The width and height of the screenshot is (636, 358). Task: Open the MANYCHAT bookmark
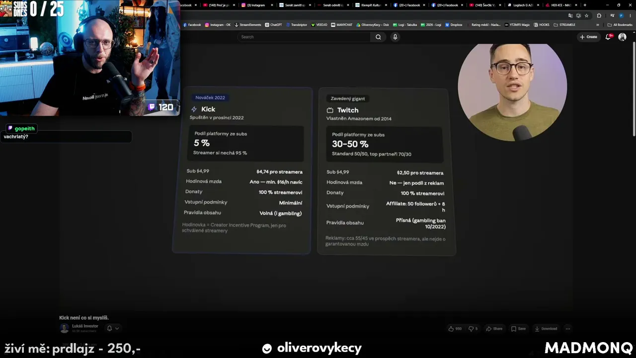pyautogui.click(x=342, y=24)
